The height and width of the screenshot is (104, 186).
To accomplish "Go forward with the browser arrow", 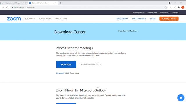I will click(3, 7).
